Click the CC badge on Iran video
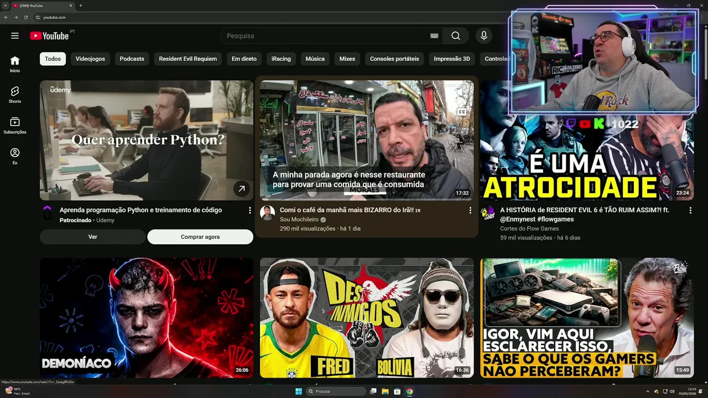This screenshot has width=708, height=398. click(461, 112)
